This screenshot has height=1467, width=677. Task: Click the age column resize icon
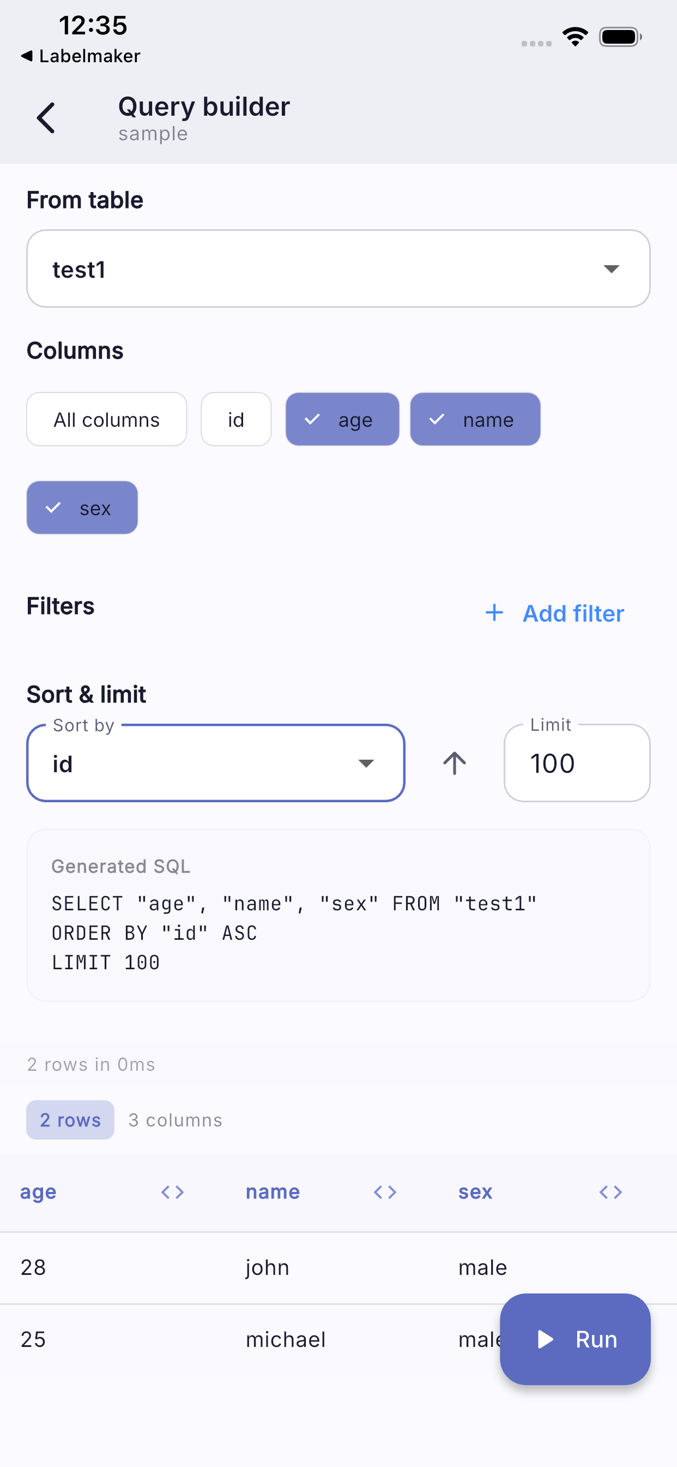point(172,1192)
